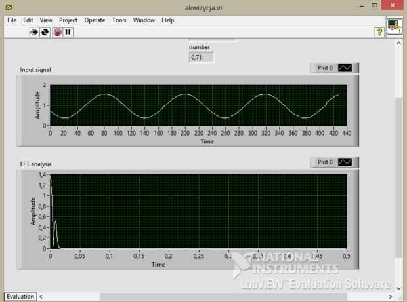This screenshot has height=302, width=407.
Task: Click the number label above the indicator
Action: 200,47
